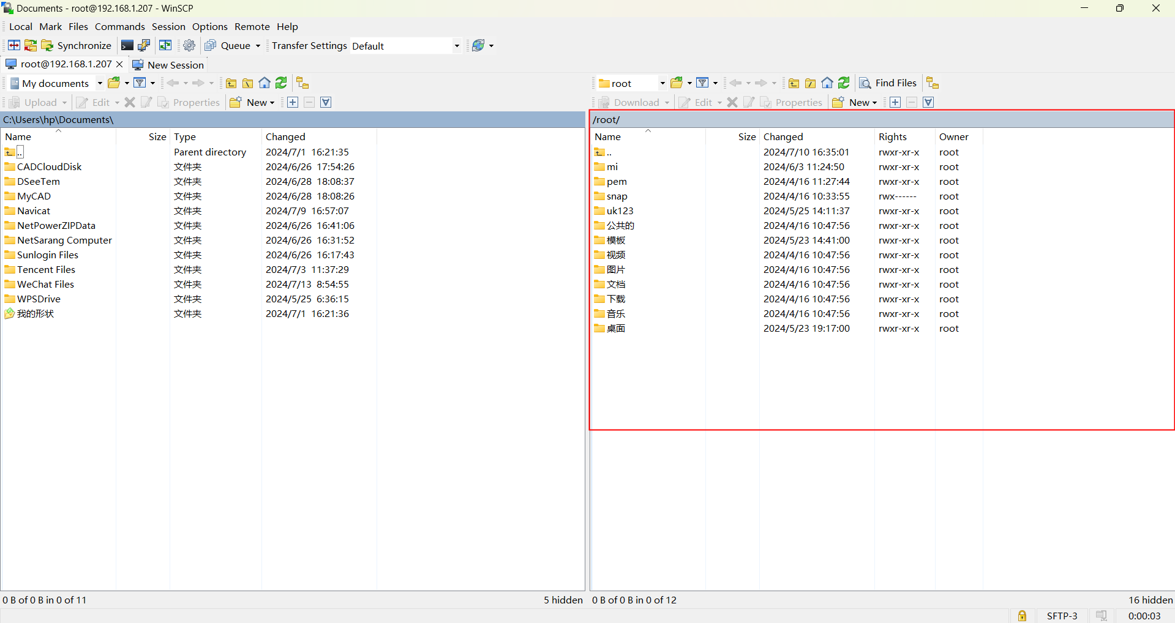Sort remote files by Owner column
Viewport: 1175px width, 623px height.
tap(959, 136)
